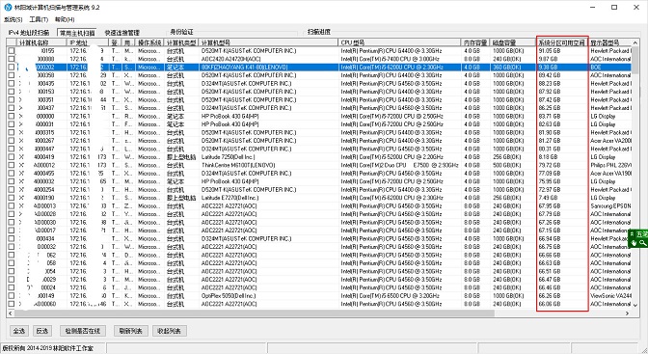The image size is (648, 354).
Task: Click the 刷新列表 button
Action: coord(130,331)
